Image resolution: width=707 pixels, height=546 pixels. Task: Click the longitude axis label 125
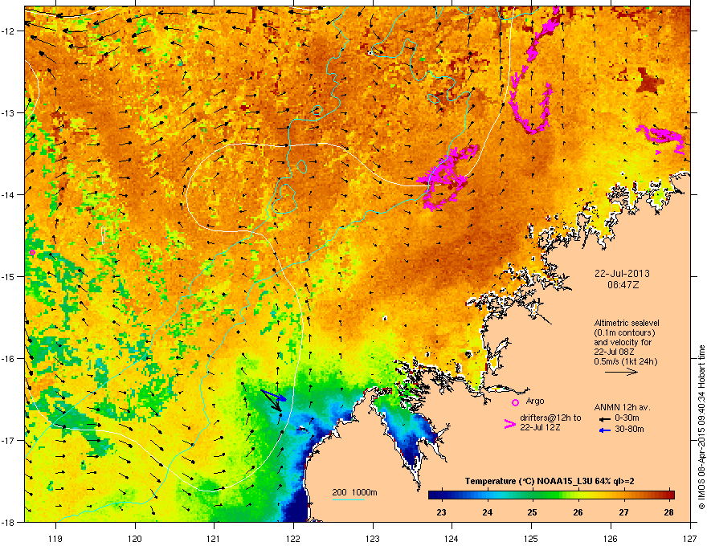532,538
